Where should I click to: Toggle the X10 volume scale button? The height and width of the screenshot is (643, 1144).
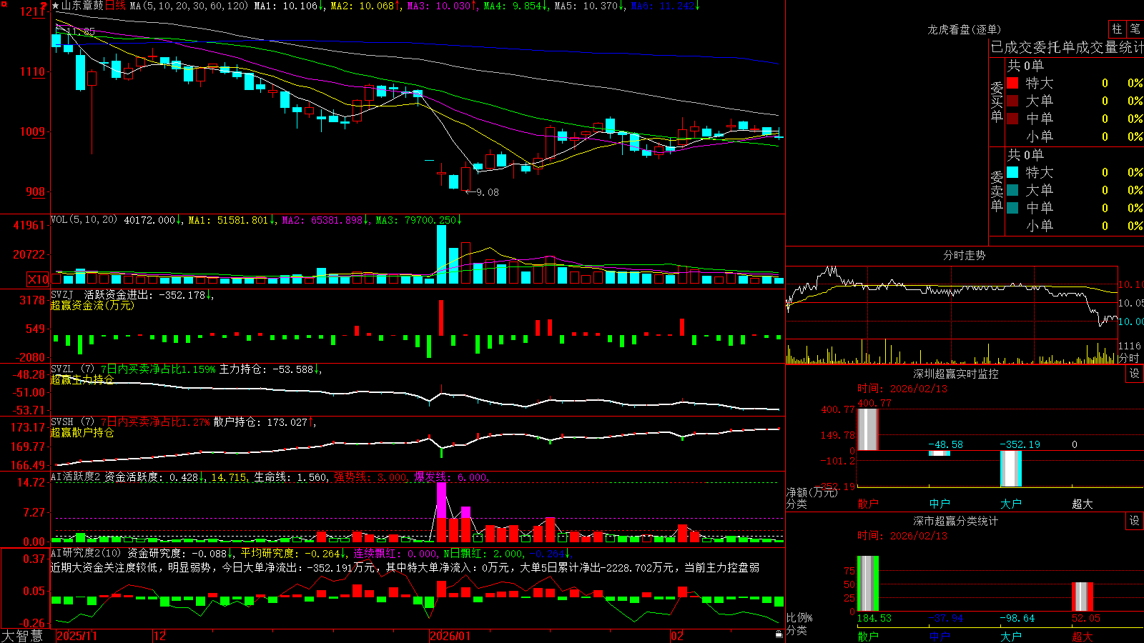coord(38,279)
